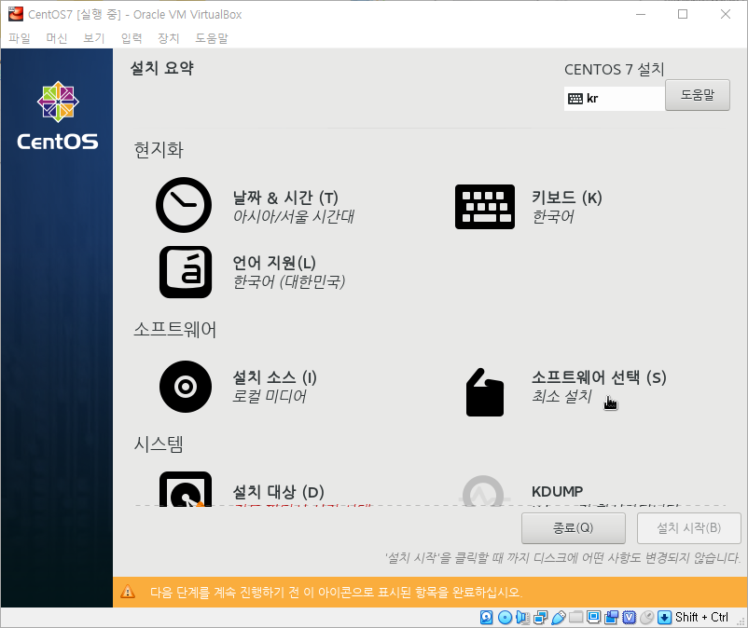Click the 시스템 section heading
Image resolution: width=748 pixels, height=628 pixels.
pyautogui.click(x=159, y=444)
